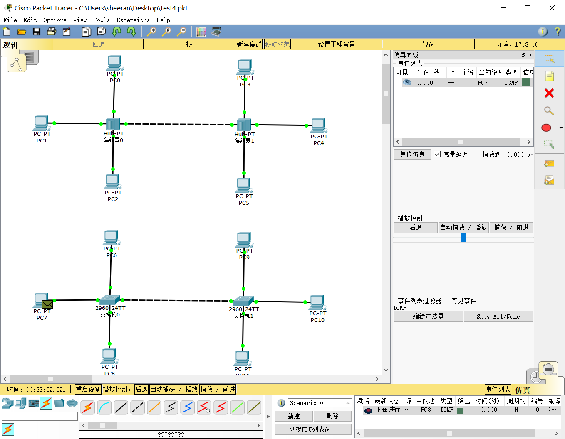Click the device name input field

(40, 416)
